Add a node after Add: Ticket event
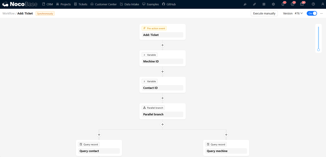Viewport: 326px width, 157px height. (x=162, y=45)
